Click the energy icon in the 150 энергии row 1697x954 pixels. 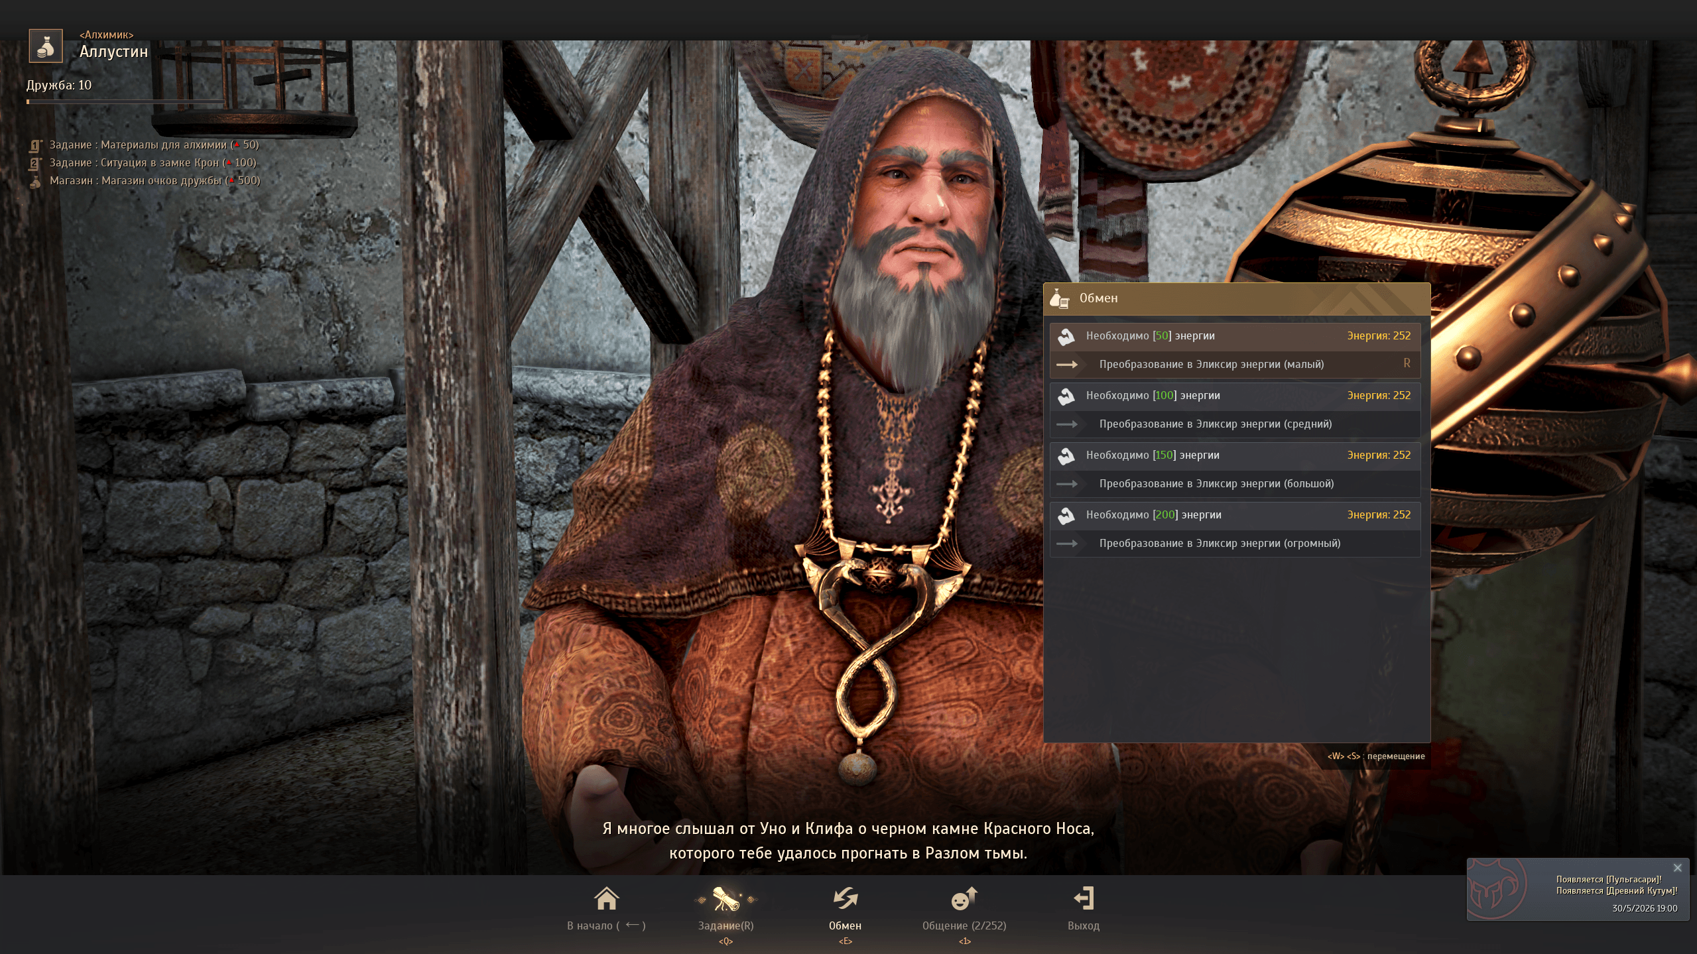click(1066, 456)
